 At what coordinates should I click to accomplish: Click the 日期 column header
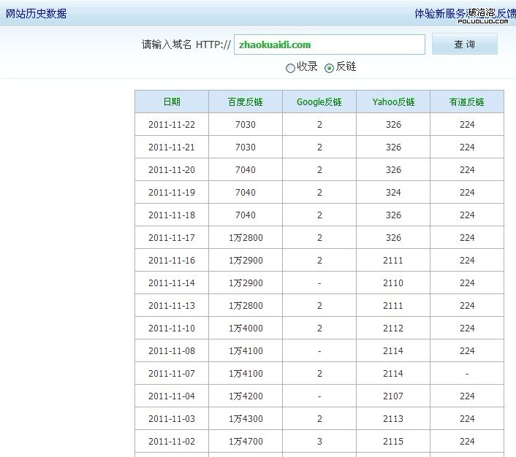[x=172, y=102]
